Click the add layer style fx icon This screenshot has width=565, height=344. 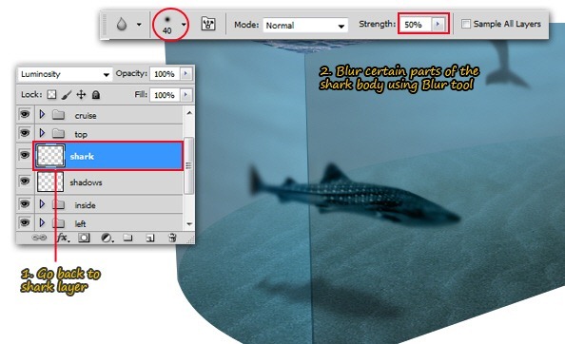click(x=63, y=238)
